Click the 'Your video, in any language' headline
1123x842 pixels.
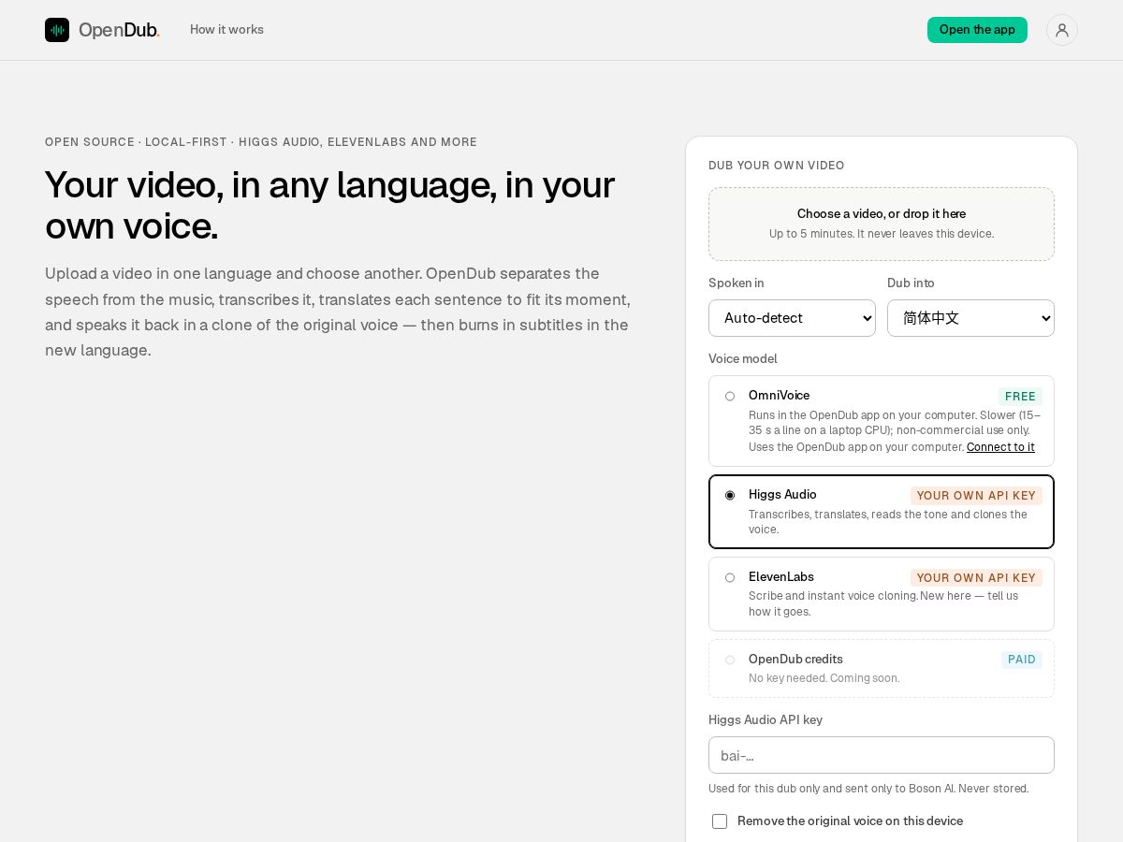[x=330, y=204]
